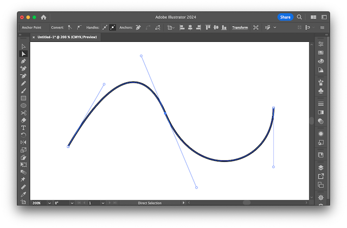
Task: Toggle hide handles for selected anchor points
Action: click(113, 27)
